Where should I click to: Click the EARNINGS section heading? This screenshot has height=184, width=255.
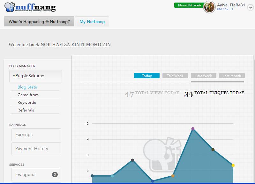[18, 125]
